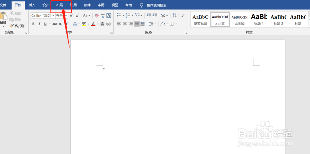Screen dimensions: 310x154
Task: Toggle underline formatting on
Action: [45, 24]
